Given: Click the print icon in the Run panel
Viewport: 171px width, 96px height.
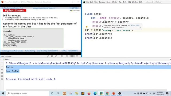Looking at the screenshot, I should click(2, 76).
